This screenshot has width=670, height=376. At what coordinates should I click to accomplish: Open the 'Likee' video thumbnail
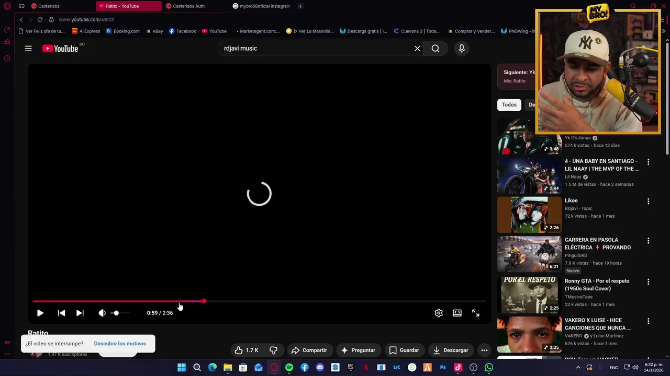[529, 215]
